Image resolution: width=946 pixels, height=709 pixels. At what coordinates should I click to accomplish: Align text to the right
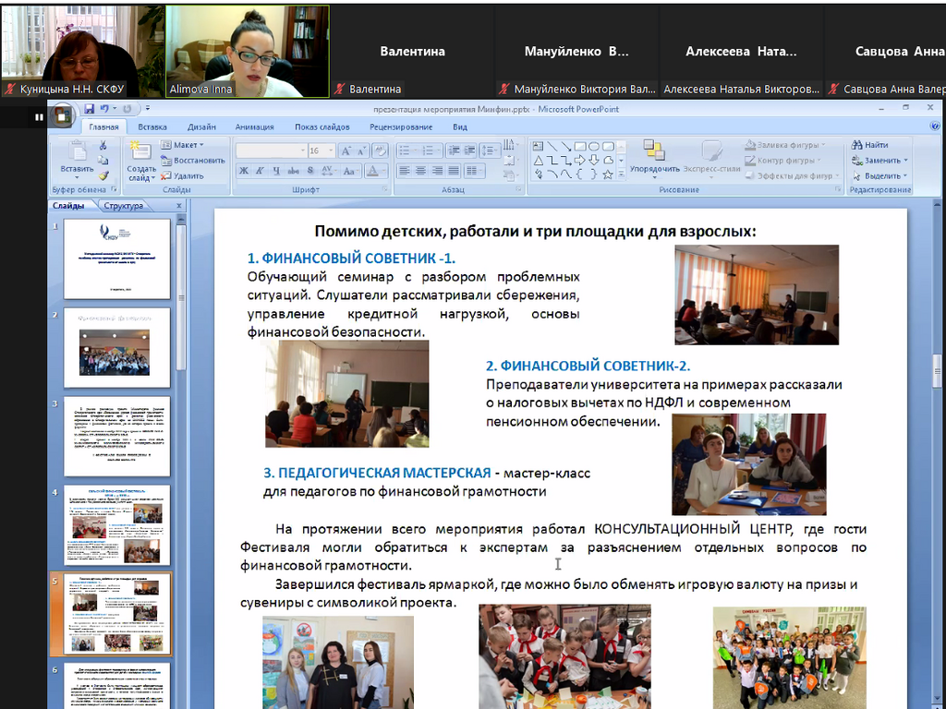[437, 171]
